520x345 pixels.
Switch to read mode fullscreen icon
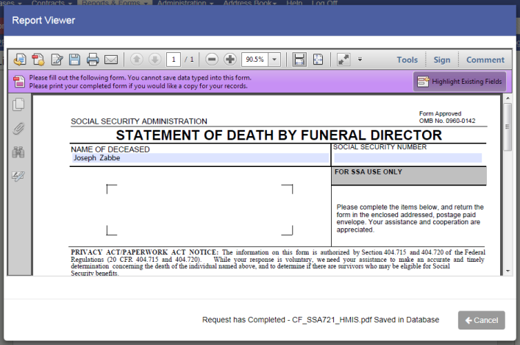click(343, 60)
